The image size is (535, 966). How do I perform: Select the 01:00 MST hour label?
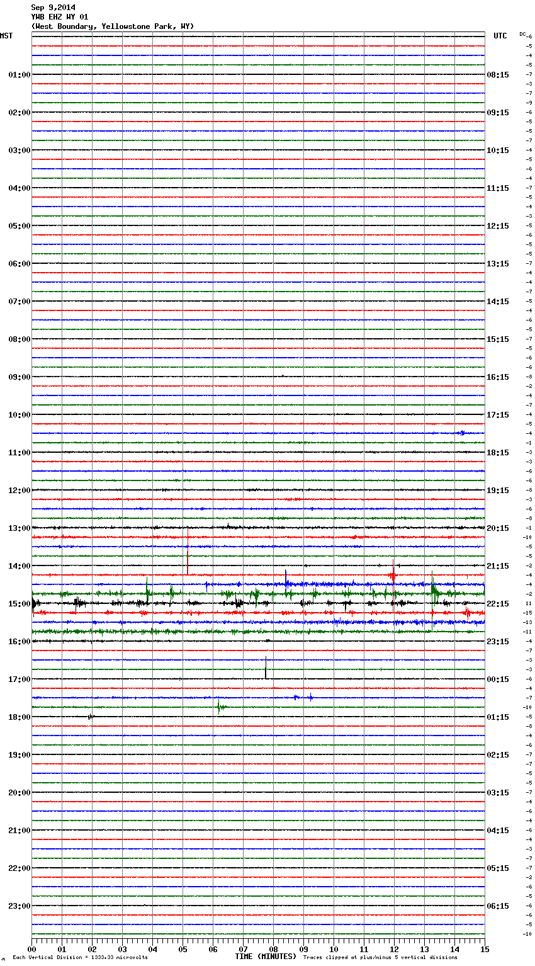click(x=20, y=75)
